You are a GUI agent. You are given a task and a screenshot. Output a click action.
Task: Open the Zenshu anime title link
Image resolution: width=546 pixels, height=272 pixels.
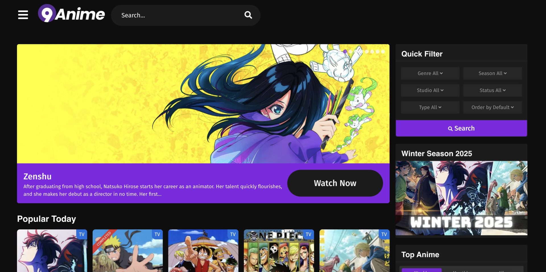(x=37, y=176)
